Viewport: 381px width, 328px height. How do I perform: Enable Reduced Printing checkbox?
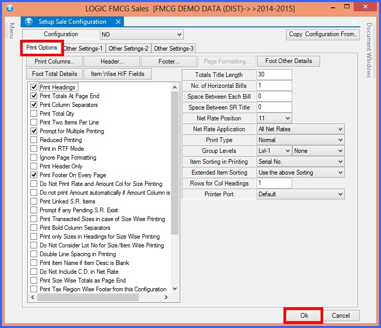(34, 140)
